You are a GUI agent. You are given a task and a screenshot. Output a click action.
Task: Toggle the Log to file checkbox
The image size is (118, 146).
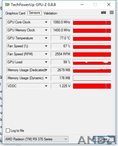point(8,131)
